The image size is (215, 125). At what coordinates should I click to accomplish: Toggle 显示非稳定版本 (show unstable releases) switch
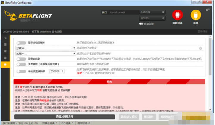(x=21, y=43)
